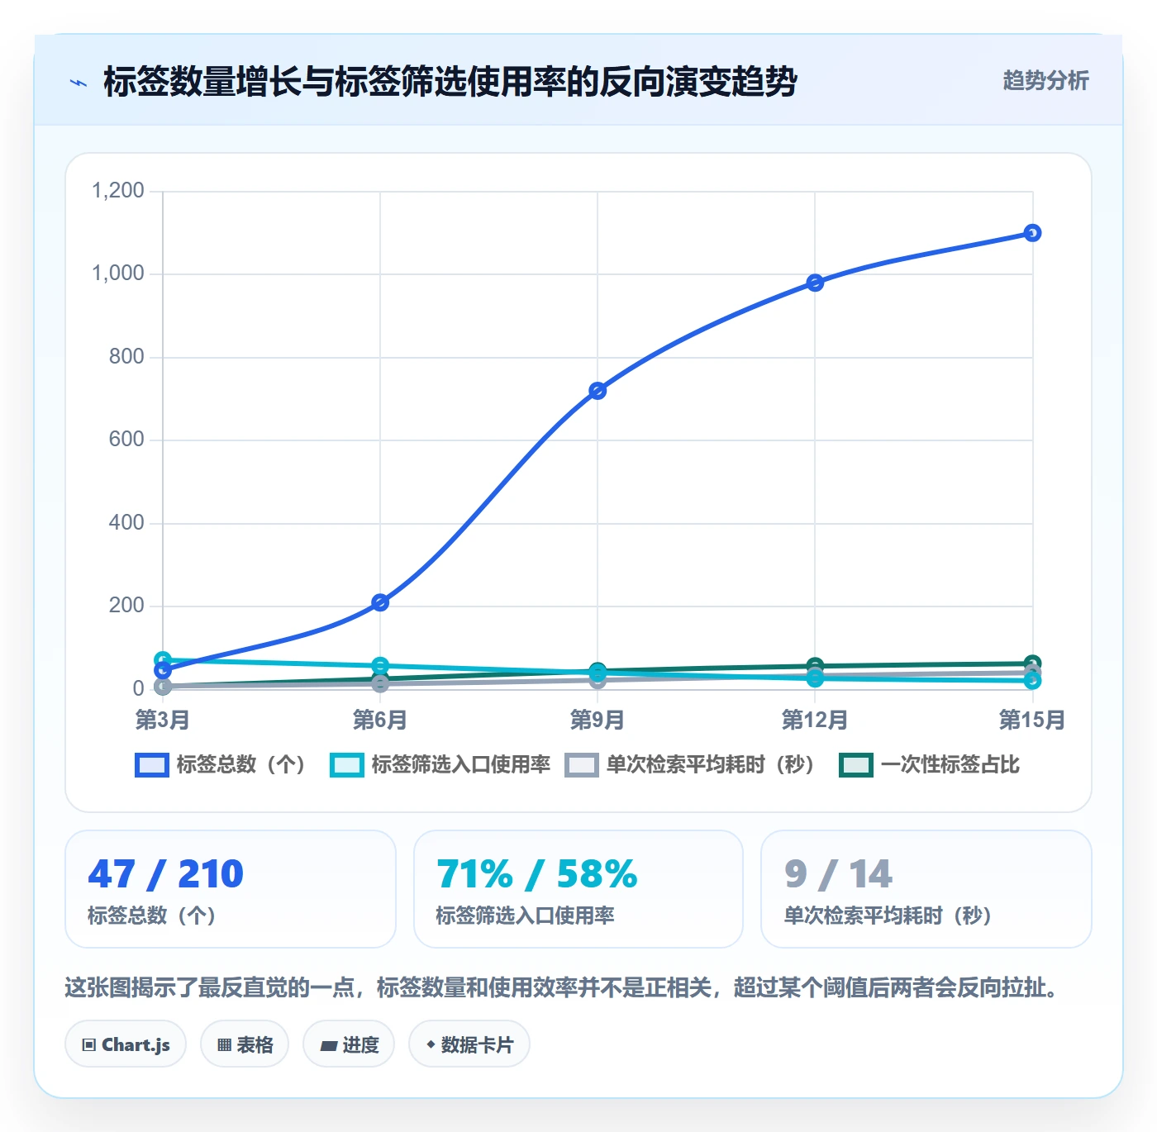Click the 200 y-axis value

point(126,606)
